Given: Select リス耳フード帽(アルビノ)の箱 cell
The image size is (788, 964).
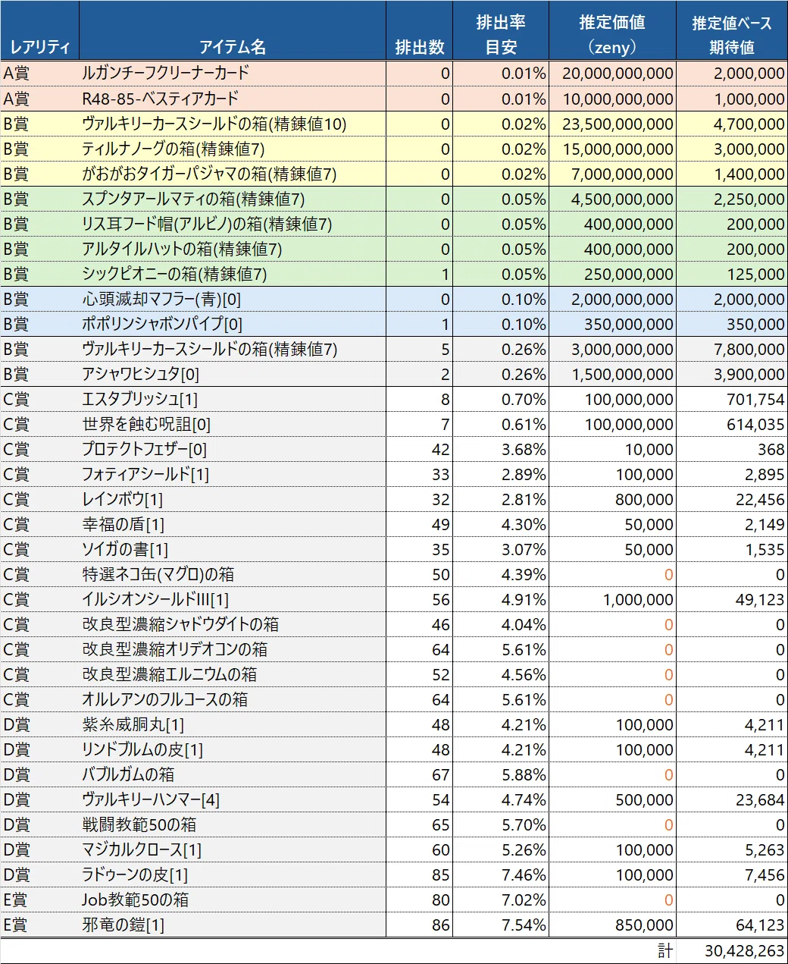Looking at the screenshot, I should 233,224.
